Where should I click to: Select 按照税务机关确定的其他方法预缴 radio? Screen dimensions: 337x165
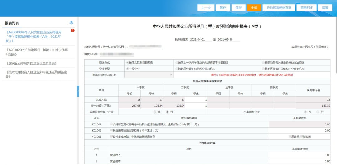[263, 63]
